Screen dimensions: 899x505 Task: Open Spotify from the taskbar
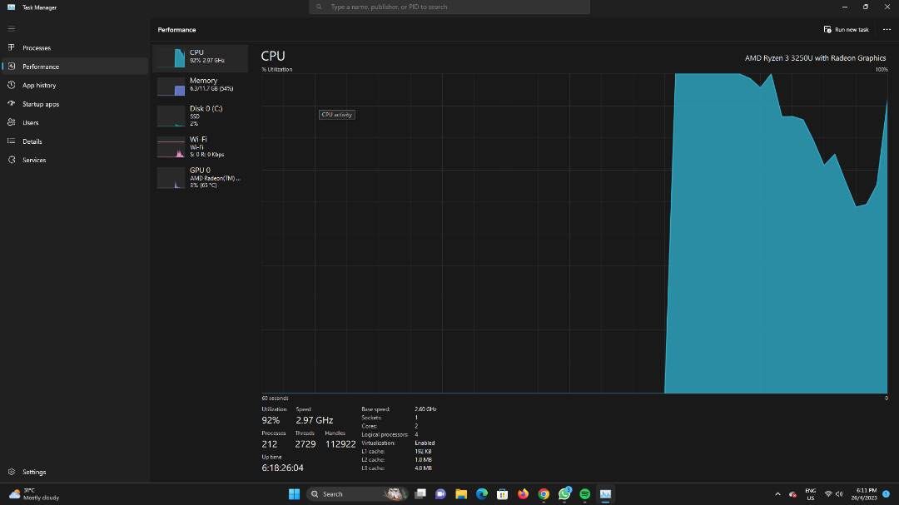(585, 494)
